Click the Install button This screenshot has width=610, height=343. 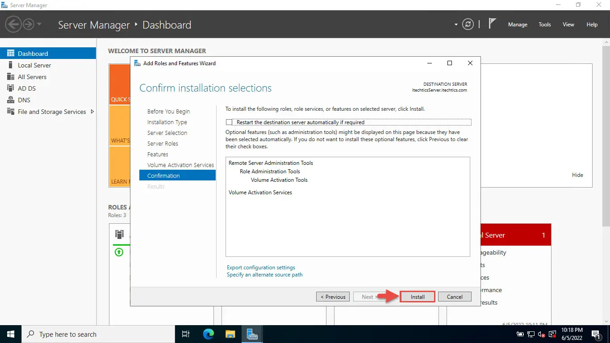tap(418, 297)
